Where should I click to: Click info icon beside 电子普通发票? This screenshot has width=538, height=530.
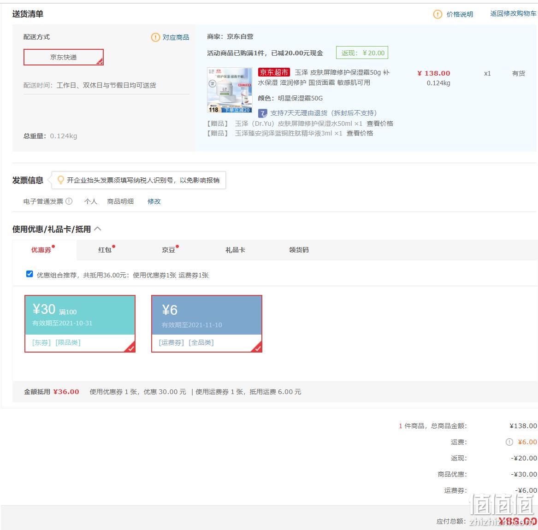(69, 201)
